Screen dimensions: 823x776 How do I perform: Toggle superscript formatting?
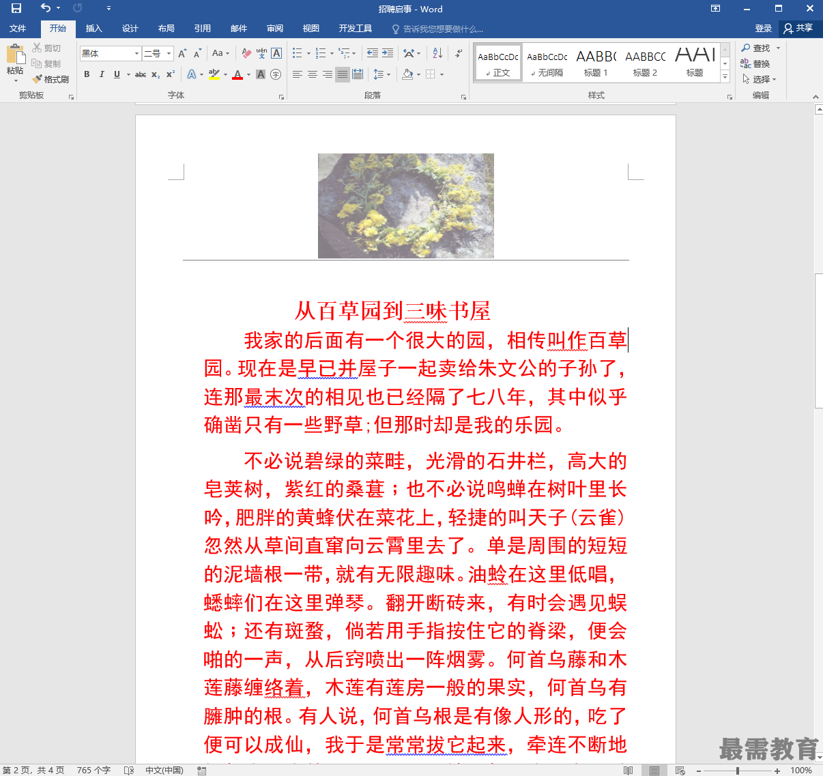point(171,74)
